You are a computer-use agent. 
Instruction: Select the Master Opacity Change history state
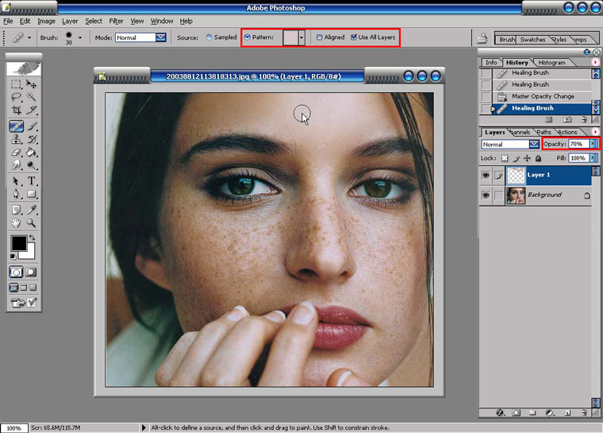coord(543,96)
